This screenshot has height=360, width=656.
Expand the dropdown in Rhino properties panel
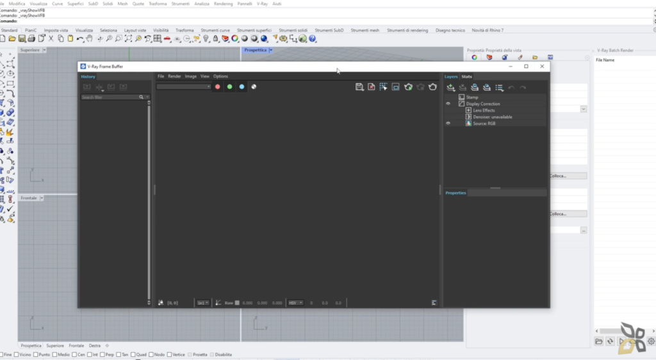[x=583, y=109]
